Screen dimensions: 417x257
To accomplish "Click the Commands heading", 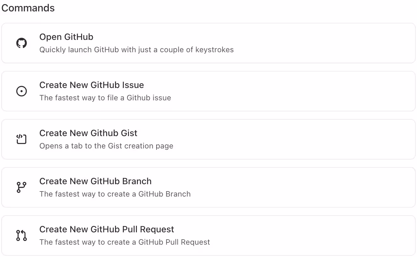I will 28,8.
